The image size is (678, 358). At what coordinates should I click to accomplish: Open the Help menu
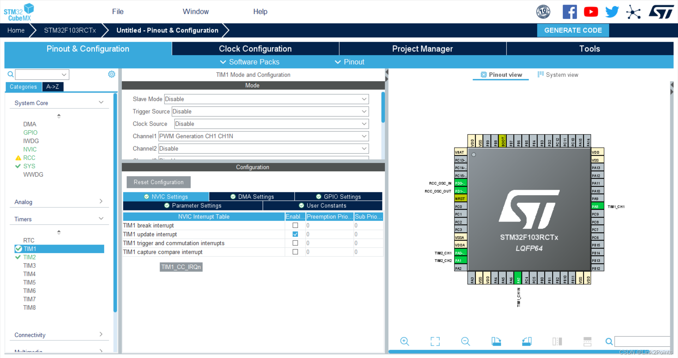pos(260,12)
